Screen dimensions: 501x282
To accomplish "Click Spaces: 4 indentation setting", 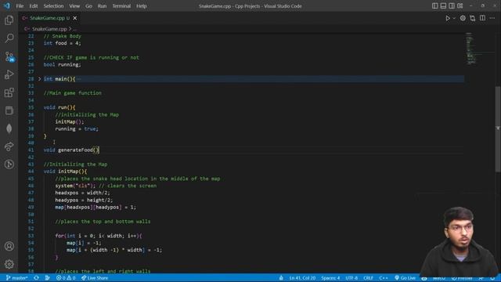I will click(330, 278).
